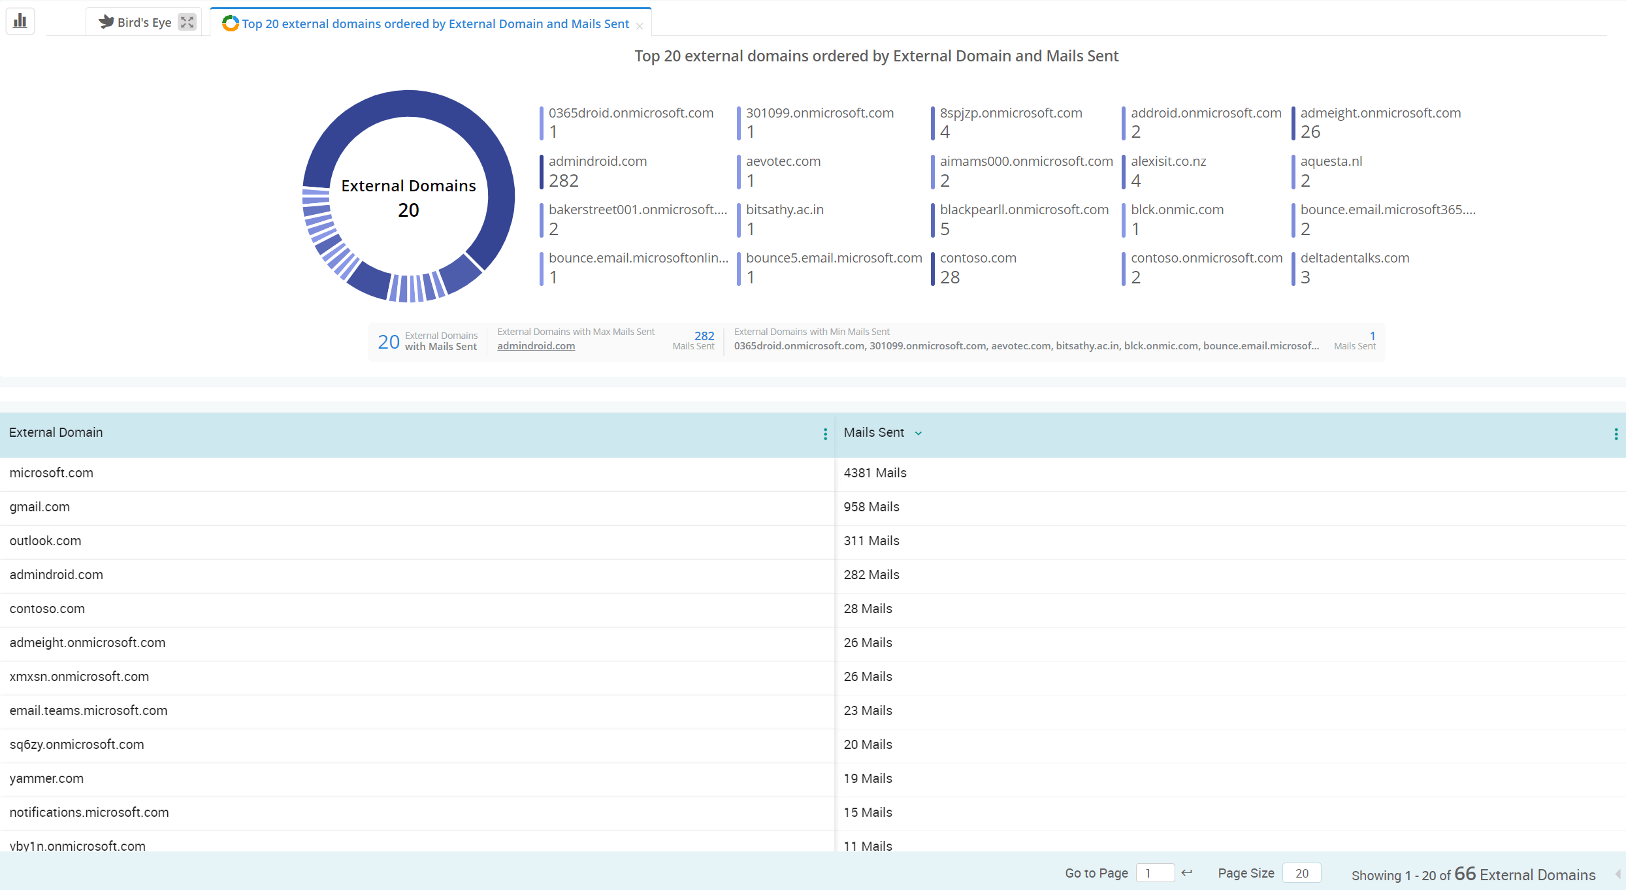Click the donut chart icon on the active tab
Image resolution: width=1626 pixels, height=890 pixels.
coord(230,23)
